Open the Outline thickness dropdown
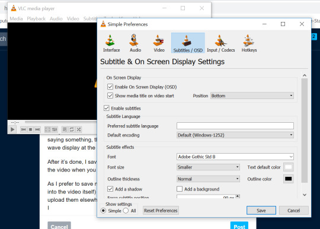This screenshot has height=229, width=320. point(208,179)
